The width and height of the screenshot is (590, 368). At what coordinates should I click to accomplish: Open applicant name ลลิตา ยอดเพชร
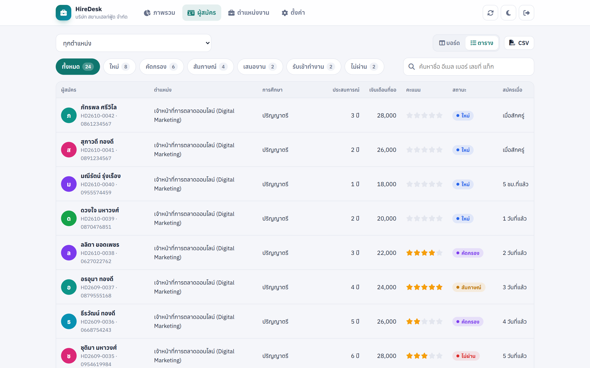(x=100, y=245)
